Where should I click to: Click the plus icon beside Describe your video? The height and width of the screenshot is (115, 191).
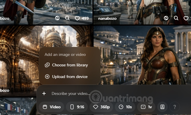click(44, 93)
